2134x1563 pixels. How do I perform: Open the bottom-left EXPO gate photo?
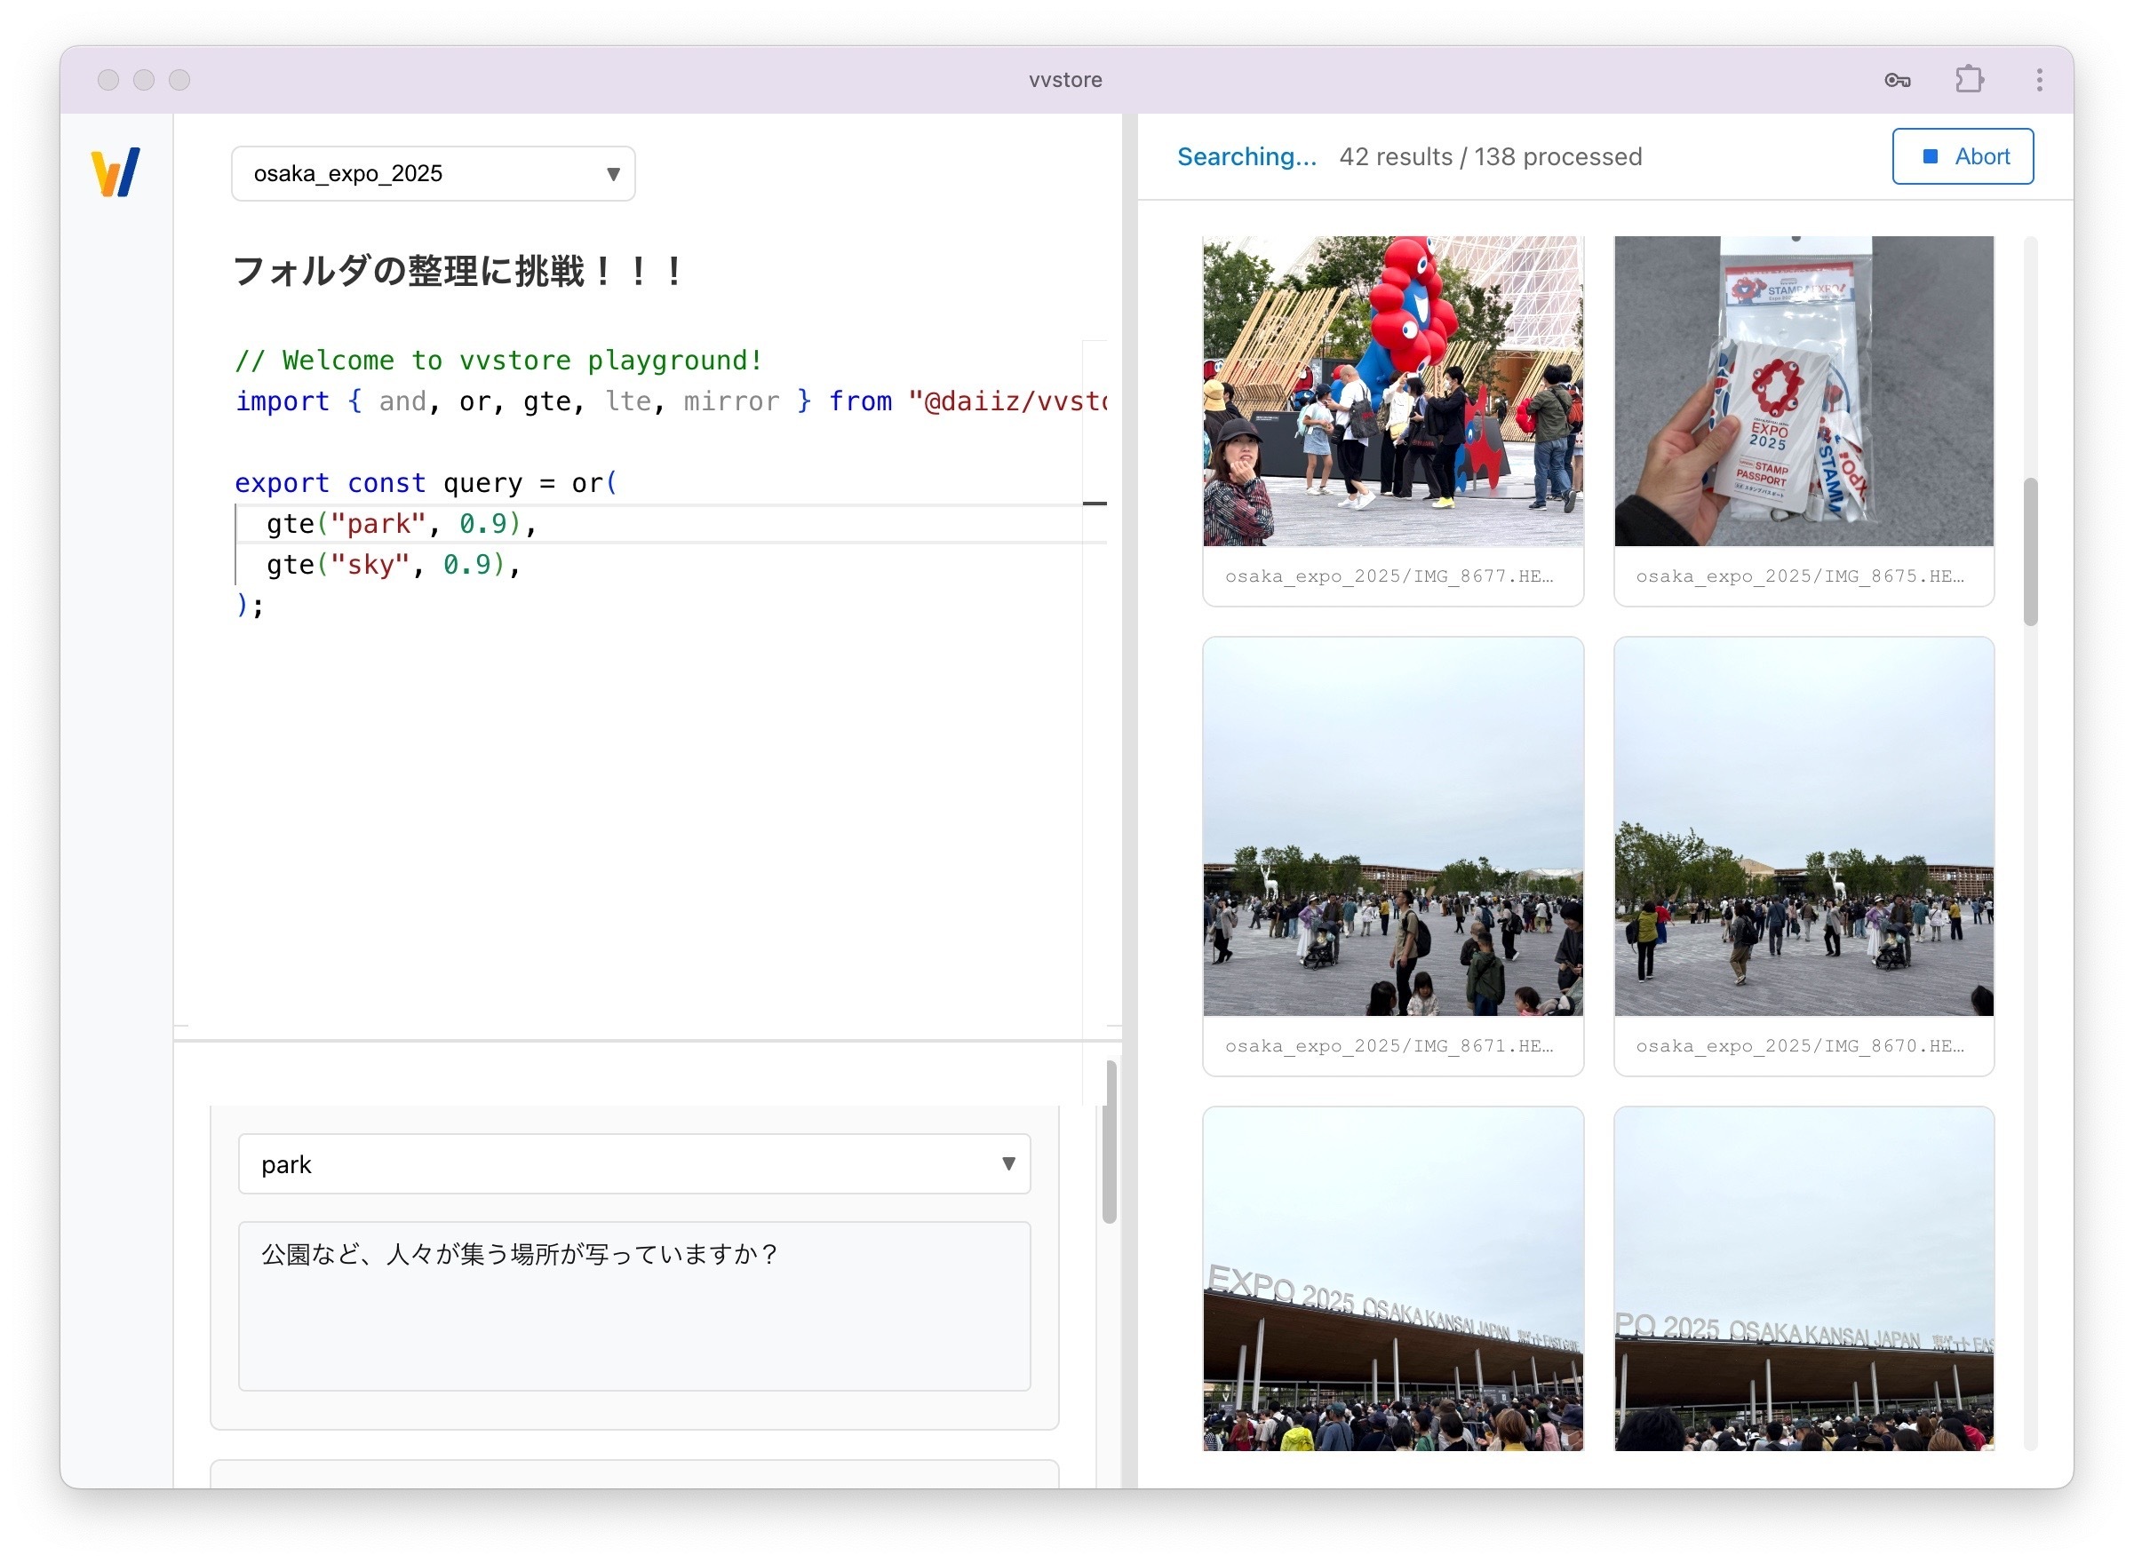click(x=1392, y=1277)
